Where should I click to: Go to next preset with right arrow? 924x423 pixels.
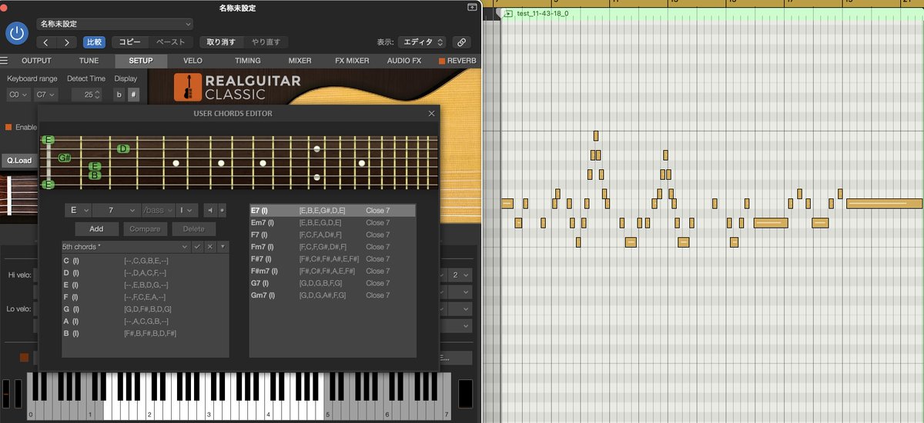coord(68,42)
